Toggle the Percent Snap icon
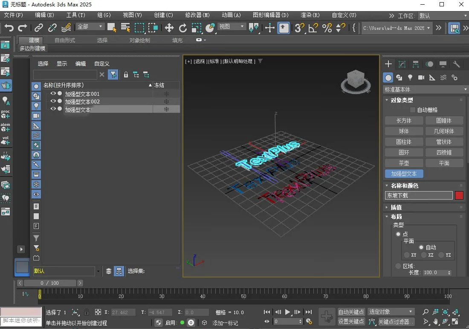Image resolution: width=469 pixels, height=329 pixels. pos(327,28)
